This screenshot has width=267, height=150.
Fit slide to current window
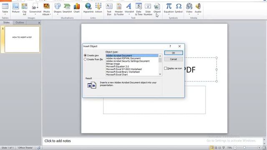tap(264, 148)
